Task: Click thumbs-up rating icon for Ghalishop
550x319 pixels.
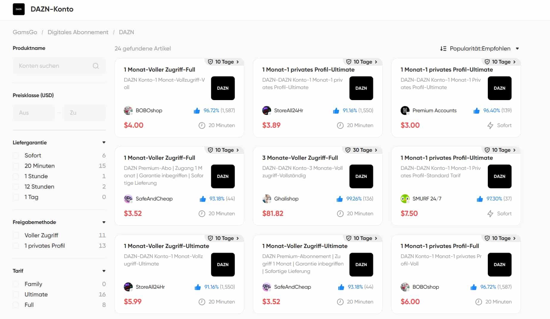Action: click(x=339, y=199)
